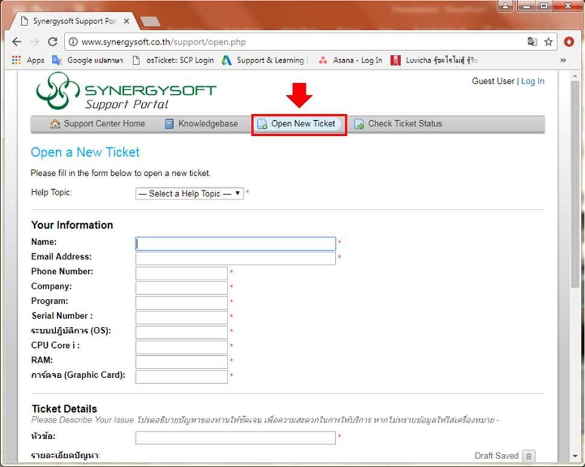
Task: Click the address bar URL
Action: (x=163, y=42)
